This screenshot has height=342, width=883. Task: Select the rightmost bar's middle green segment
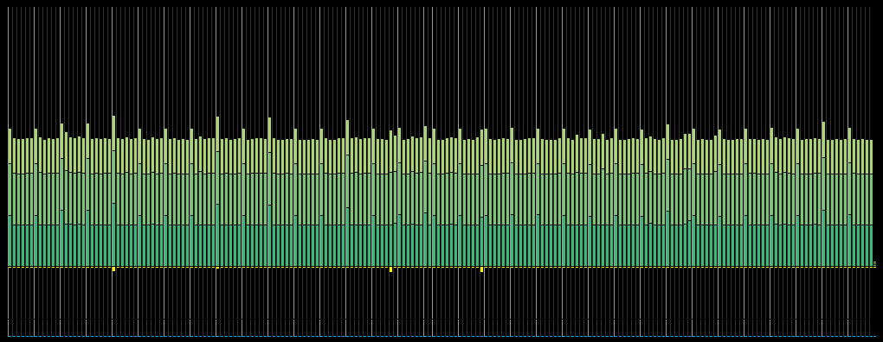[x=871, y=199]
